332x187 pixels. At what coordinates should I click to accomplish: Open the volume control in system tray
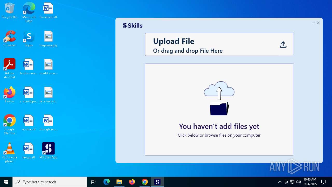299,182
